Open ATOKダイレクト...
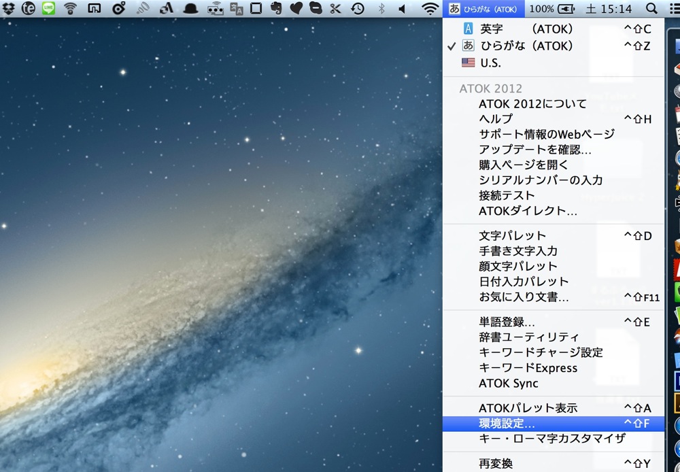Screen dimensions: 680x472 554,211
